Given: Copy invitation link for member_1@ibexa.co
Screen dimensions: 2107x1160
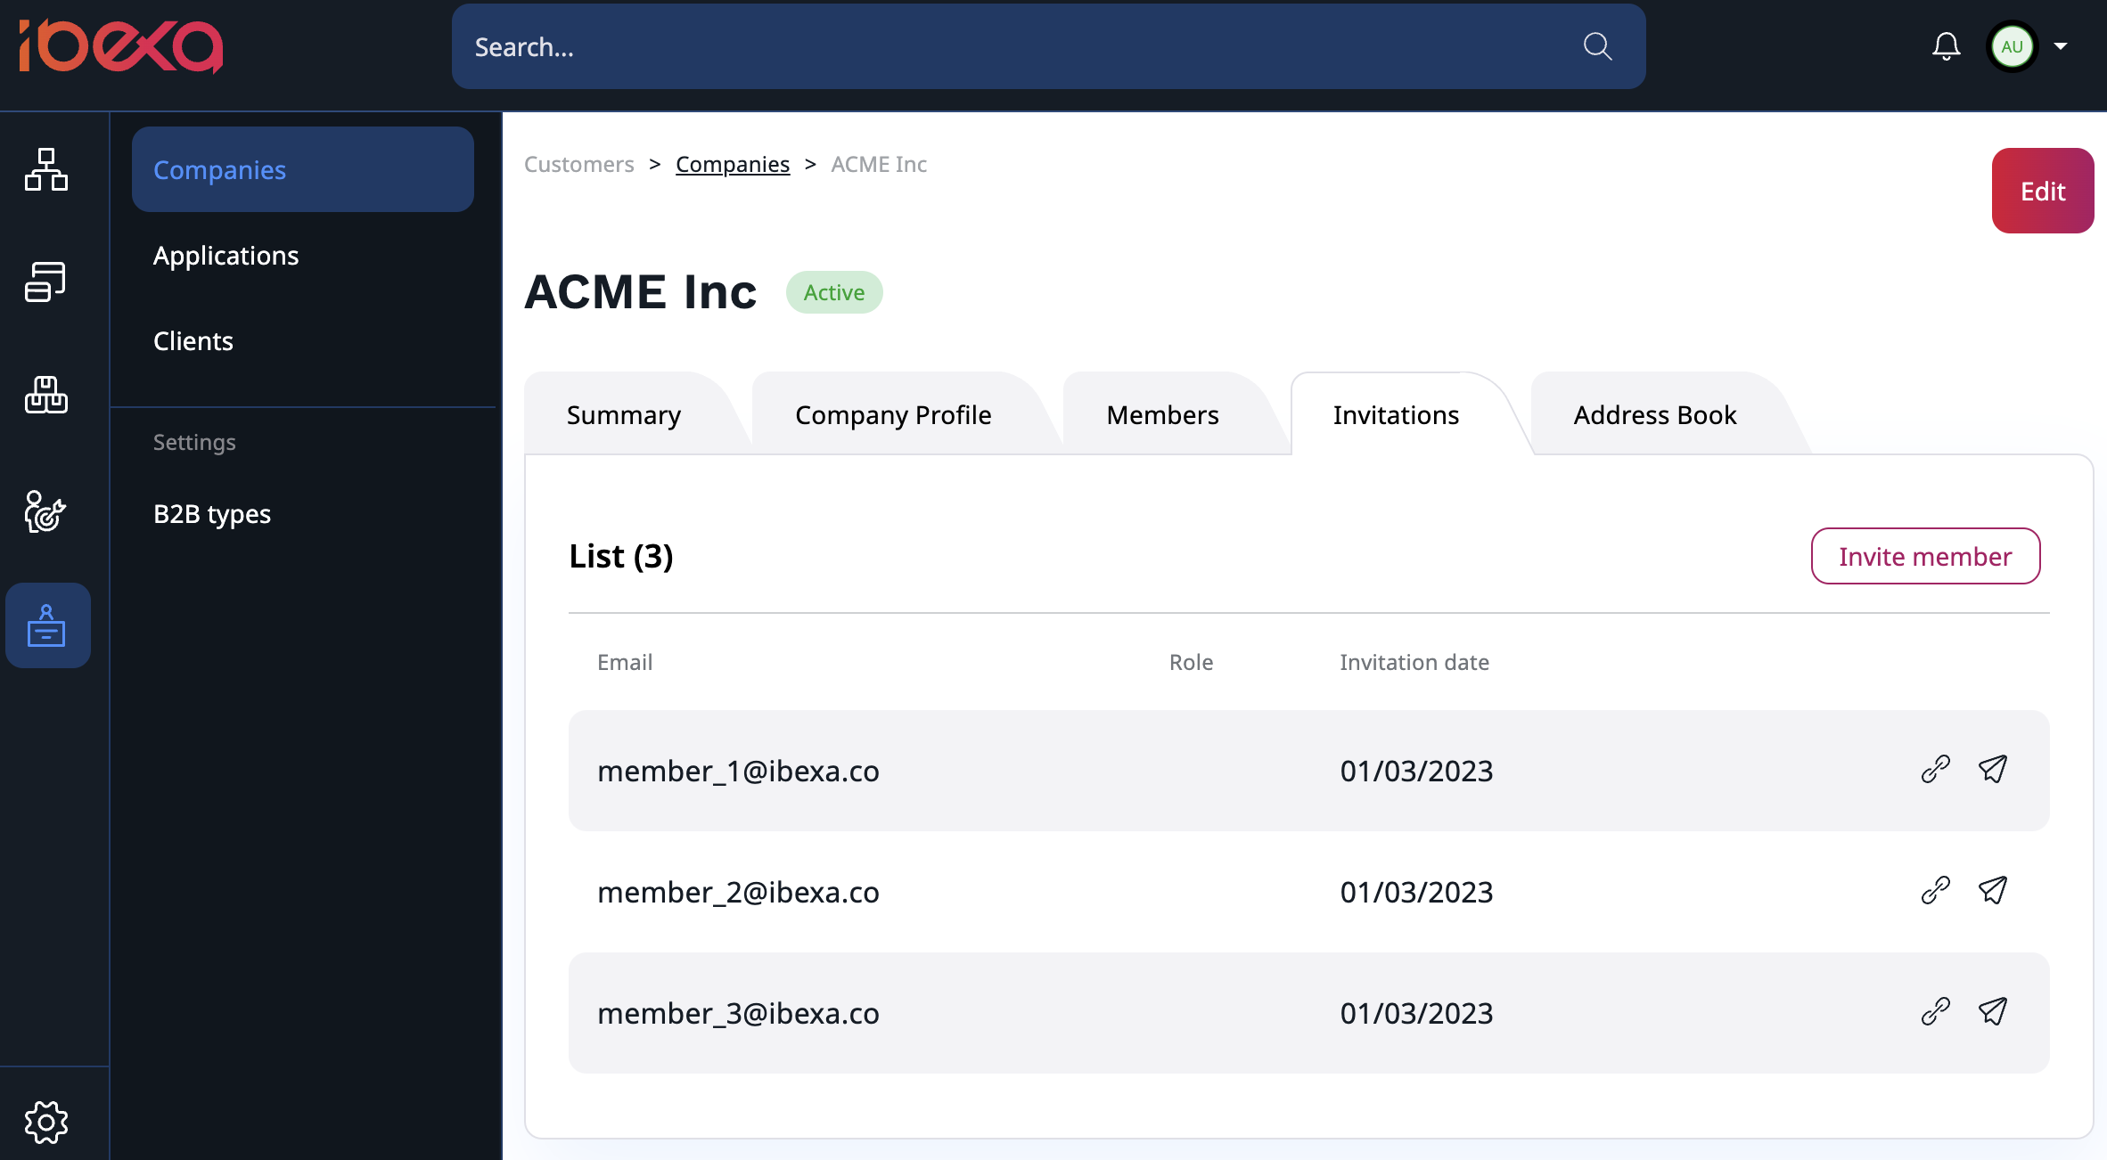Looking at the screenshot, I should coord(1935,770).
